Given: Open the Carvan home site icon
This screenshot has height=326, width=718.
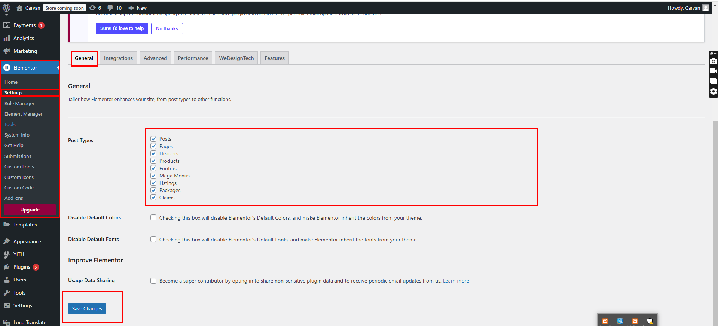Looking at the screenshot, I should click(x=19, y=8).
